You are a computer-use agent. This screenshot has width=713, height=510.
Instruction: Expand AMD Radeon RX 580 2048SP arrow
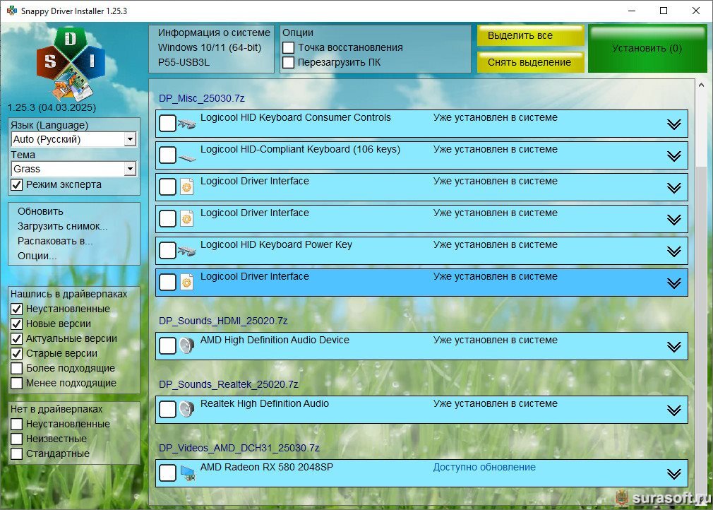point(674,474)
